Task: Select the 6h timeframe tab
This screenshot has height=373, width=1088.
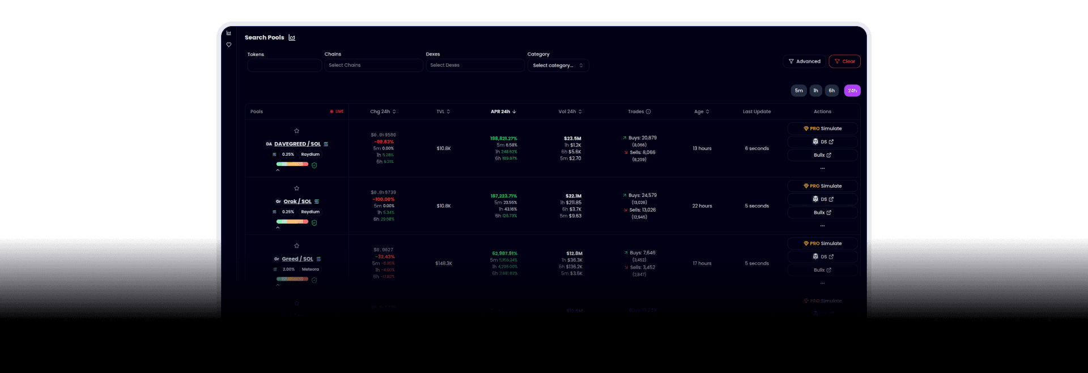Action: pos(831,91)
